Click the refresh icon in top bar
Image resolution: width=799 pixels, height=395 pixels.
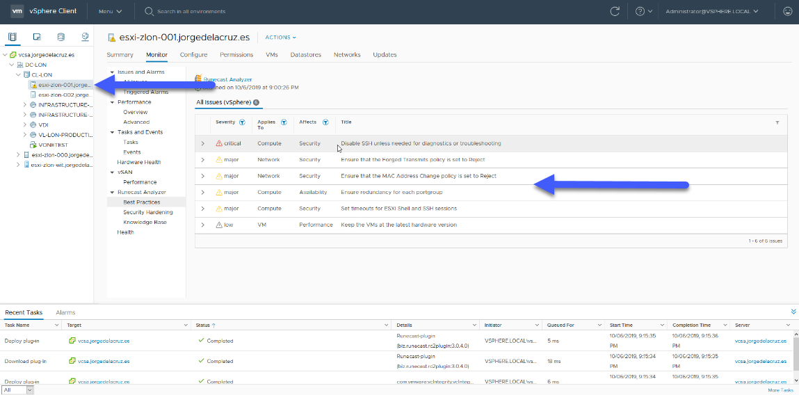[615, 11]
